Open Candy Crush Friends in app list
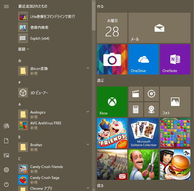The image size is (194, 191). 55,169
